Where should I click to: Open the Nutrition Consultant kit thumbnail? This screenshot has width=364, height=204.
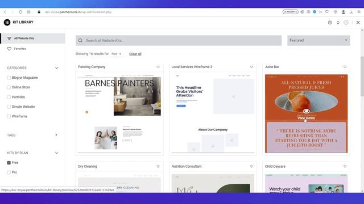pos(213,183)
